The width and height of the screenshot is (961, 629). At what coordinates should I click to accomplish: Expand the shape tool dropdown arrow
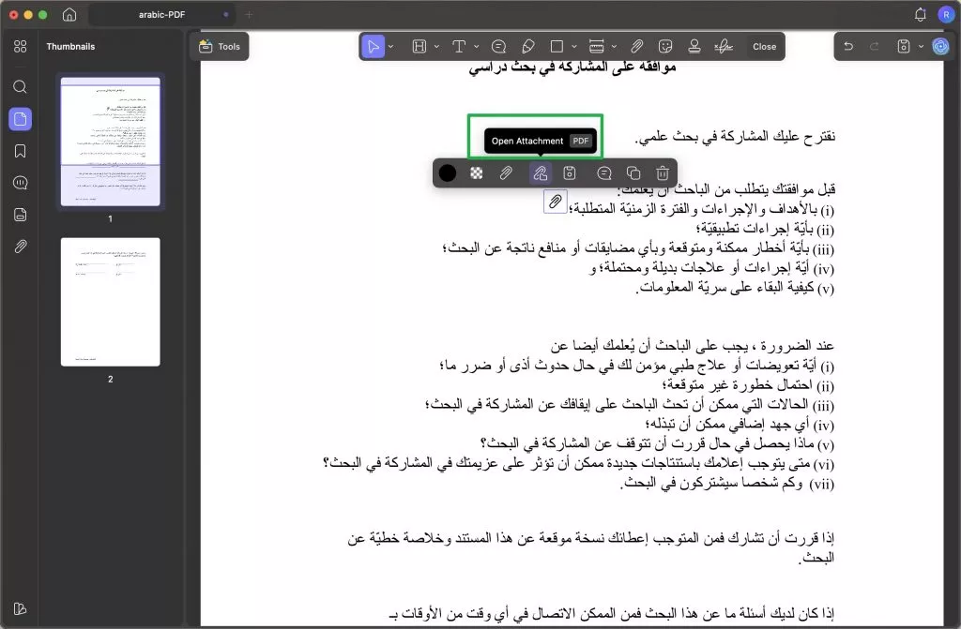pyautogui.click(x=574, y=47)
